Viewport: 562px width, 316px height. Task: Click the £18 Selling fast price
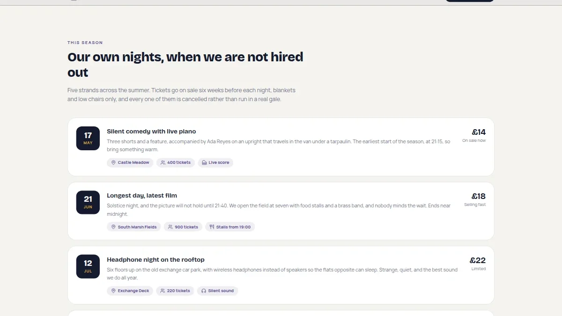[x=475, y=199]
